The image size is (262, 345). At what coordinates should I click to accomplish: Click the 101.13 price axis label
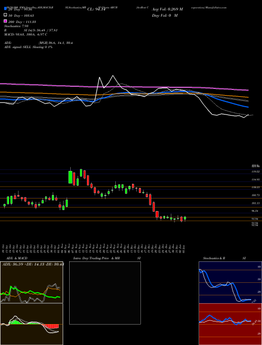coord(256,203)
